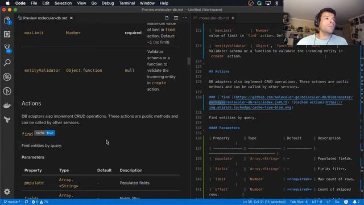Viewport: 364px width, 205px height.
Task: Open the Debug view in activity bar
Action: point(7,77)
